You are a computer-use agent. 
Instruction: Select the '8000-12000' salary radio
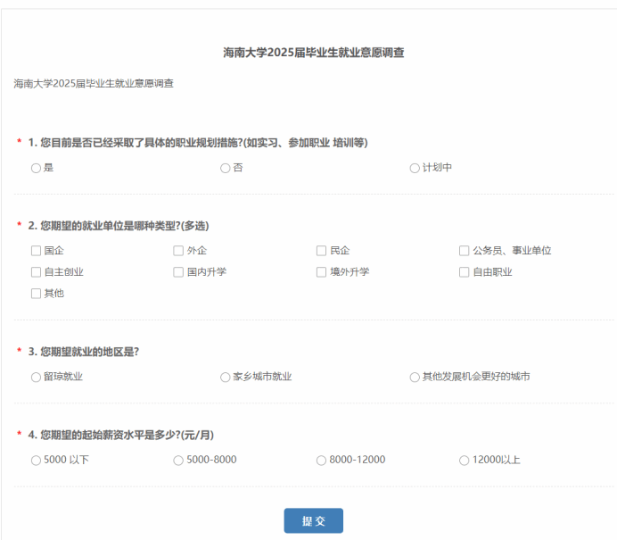click(321, 461)
